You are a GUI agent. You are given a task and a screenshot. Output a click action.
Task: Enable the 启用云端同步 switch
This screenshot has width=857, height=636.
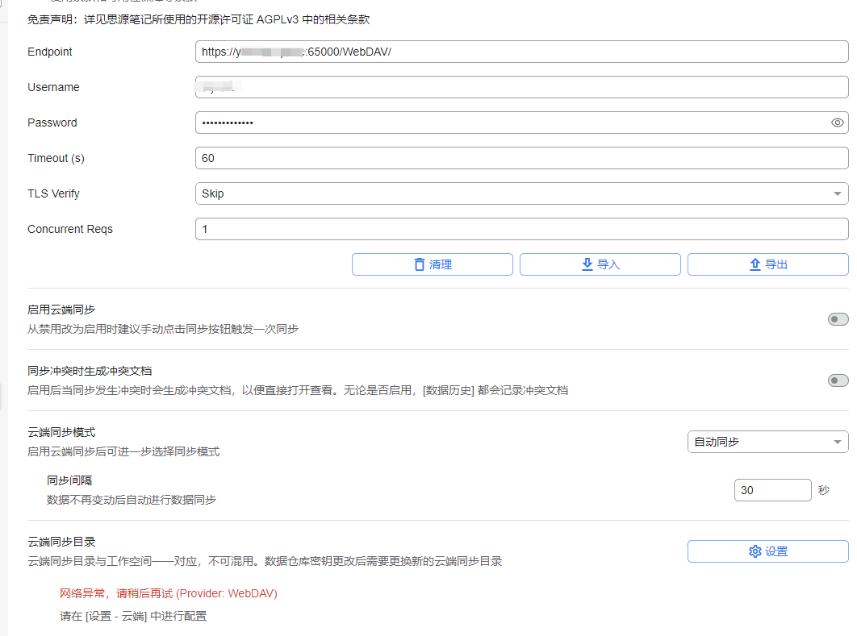[838, 319]
